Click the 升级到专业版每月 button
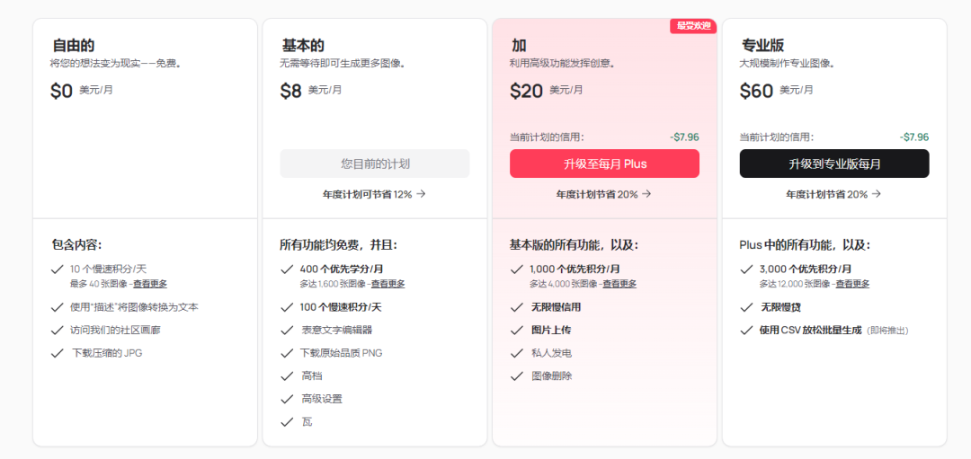Viewport: 971px width, 459px height. point(834,163)
